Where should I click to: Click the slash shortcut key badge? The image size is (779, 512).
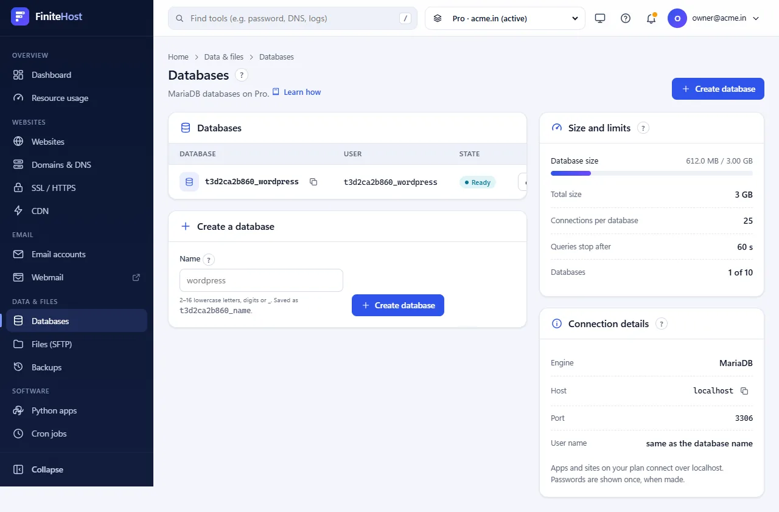[x=405, y=18]
